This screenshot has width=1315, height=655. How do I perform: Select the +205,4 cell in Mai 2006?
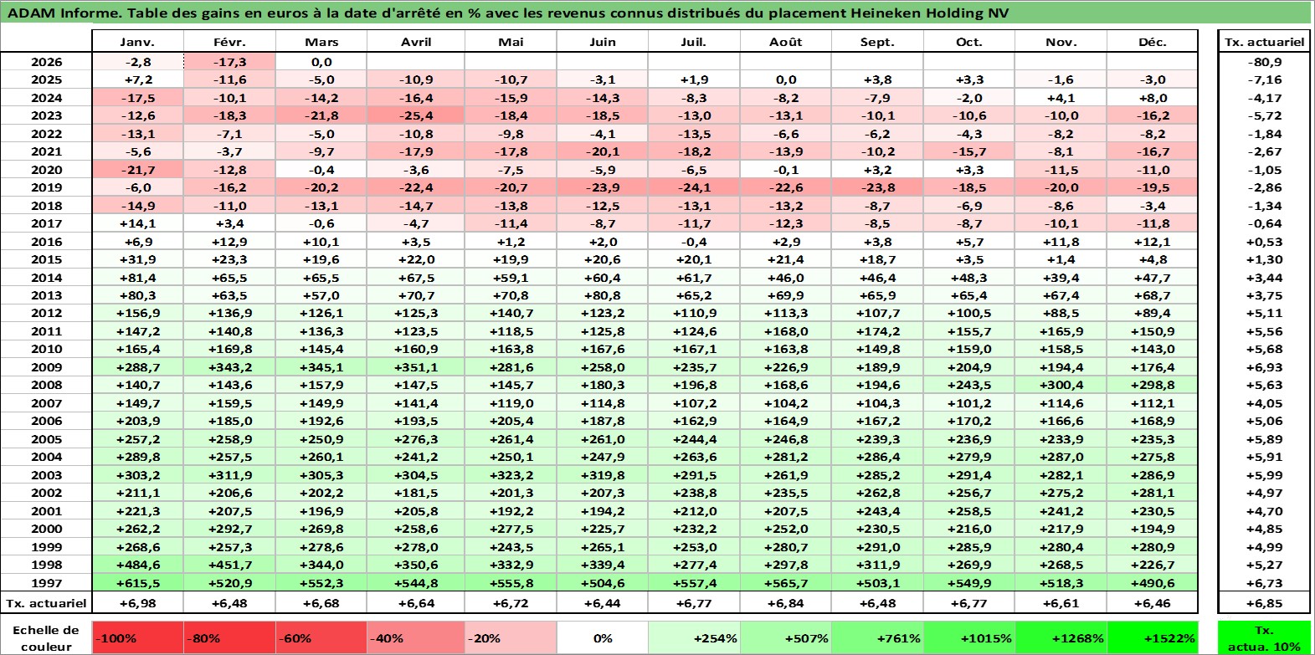coord(511,421)
